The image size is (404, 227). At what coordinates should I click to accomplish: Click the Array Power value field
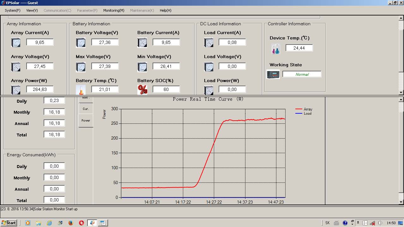pos(40,89)
